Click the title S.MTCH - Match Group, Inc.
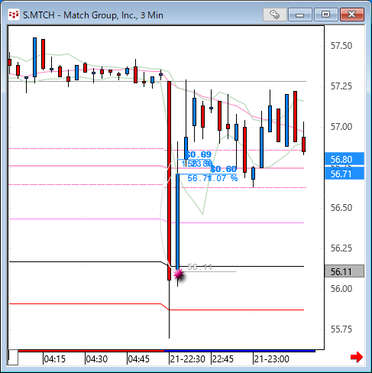The width and height of the screenshot is (372, 373). pos(93,15)
